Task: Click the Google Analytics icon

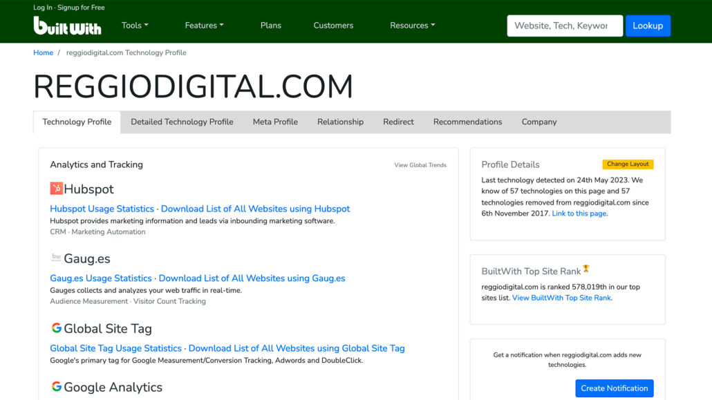Action: 55,388
